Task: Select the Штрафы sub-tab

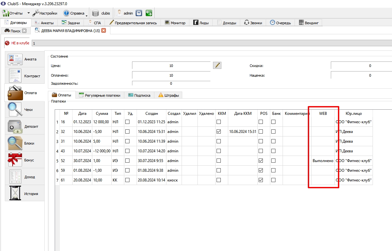Action: coord(169,95)
